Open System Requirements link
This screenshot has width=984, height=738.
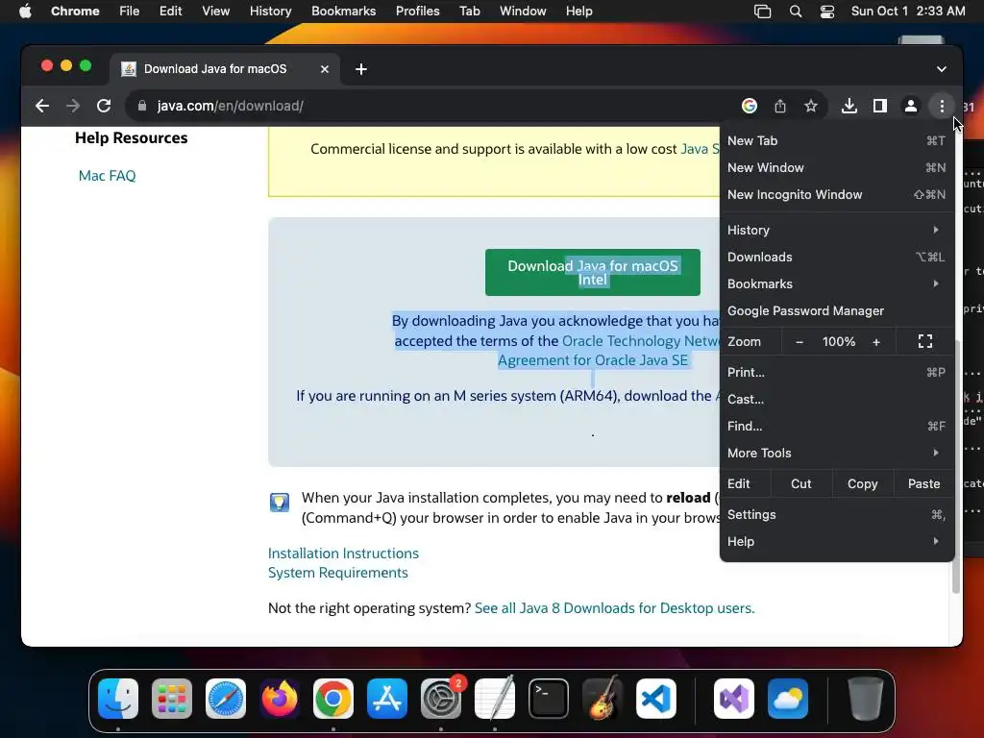coord(337,573)
